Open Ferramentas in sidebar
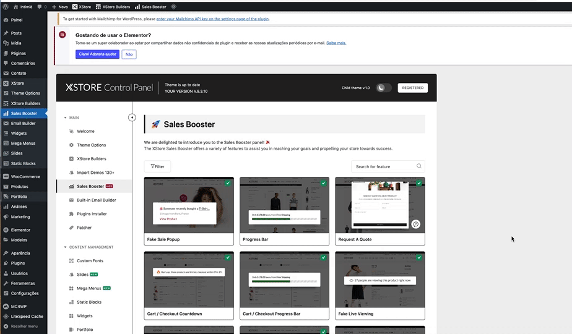The image size is (572, 334). [24, 283]
